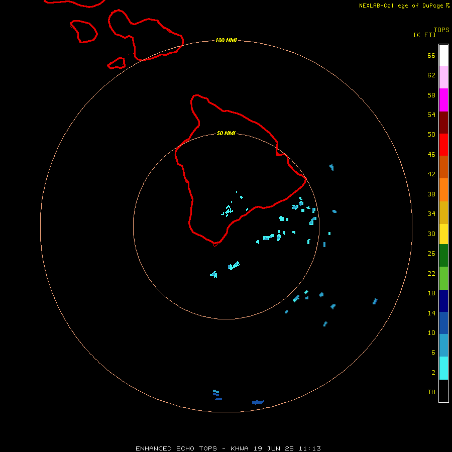Image resolution: width=452 pixels, height=452 pixels.
Task: Click the legend value "34"
Action: [x=431, y=213]
